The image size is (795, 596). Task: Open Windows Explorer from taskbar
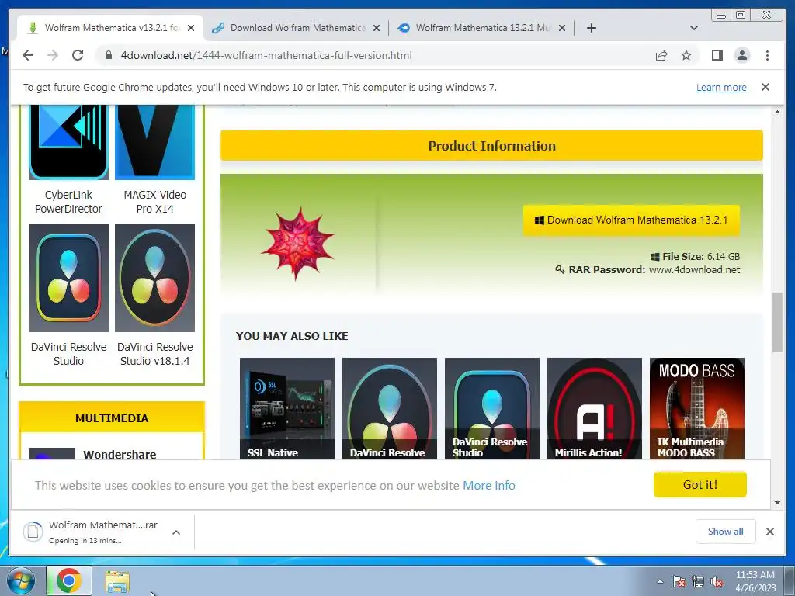[118, 580]
